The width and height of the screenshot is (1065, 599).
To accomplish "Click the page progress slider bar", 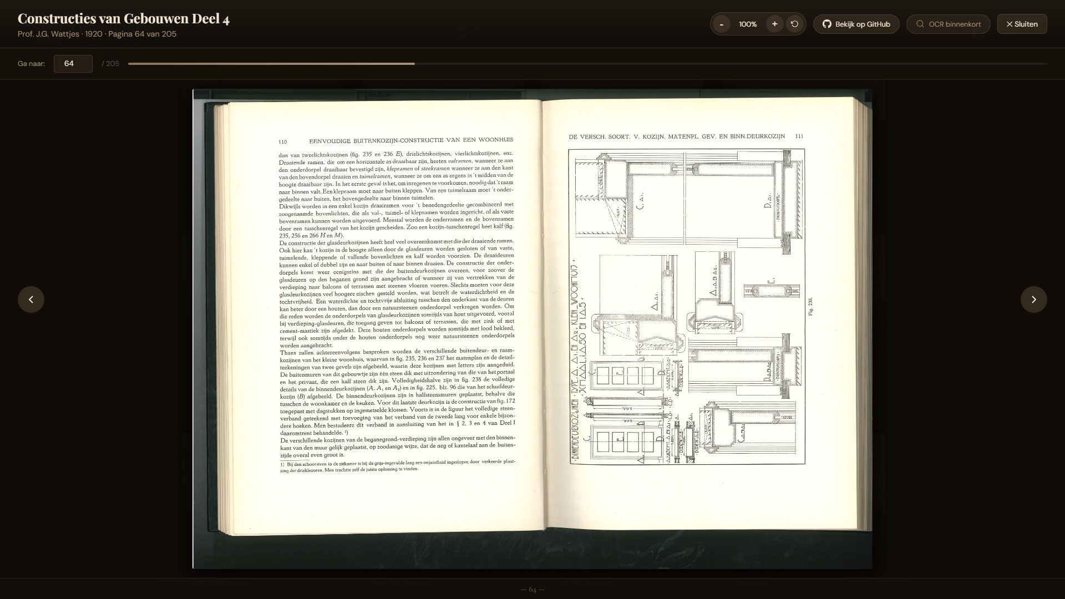I will [587, 64].
